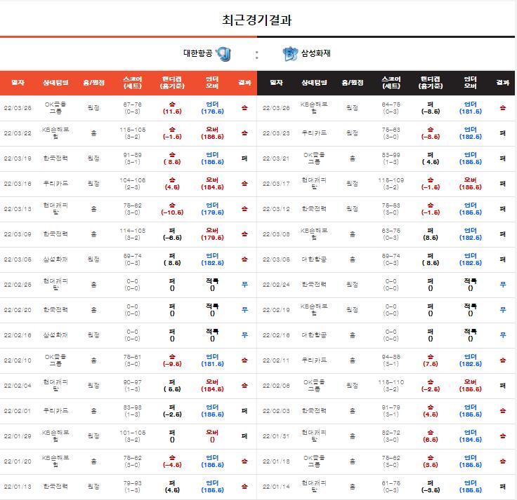The height and width of the screenshot is (500, 517).
Task: Click the 22/01/13 date cell
Action: (18, 487)
